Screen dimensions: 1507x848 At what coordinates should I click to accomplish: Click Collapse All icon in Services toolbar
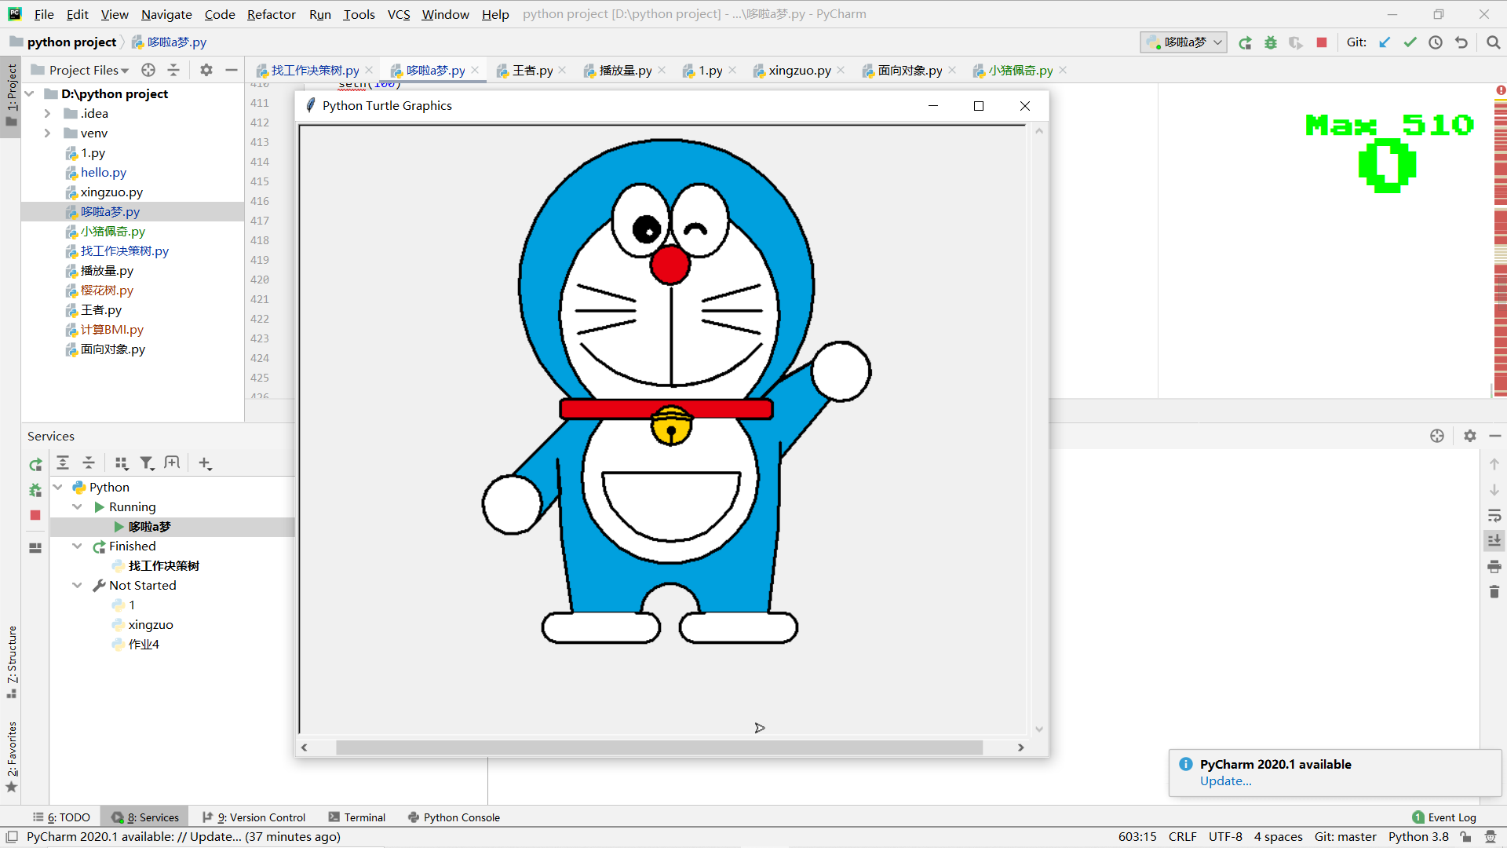[89, 463]
